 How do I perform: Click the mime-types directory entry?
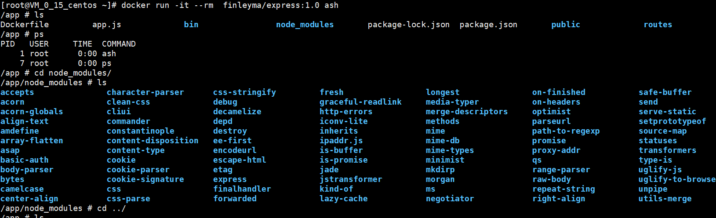coord(450,150)
